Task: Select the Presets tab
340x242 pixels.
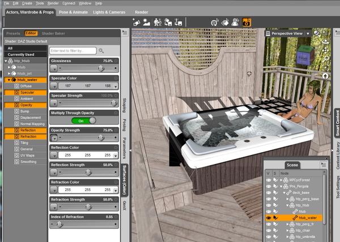Action: point(13,33)
